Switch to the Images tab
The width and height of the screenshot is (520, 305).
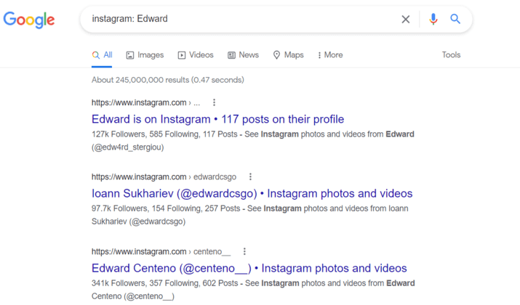click(x=145, y=55)
